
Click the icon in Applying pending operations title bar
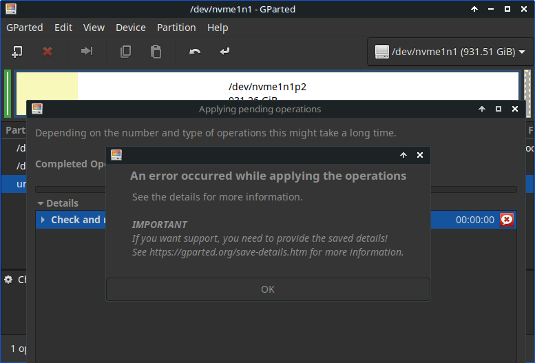(x=37, y=109)
